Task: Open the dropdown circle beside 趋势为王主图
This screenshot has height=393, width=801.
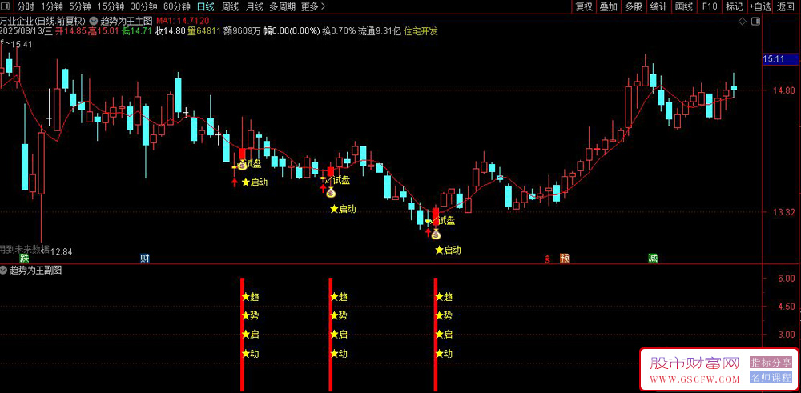Action: pyautogui.click(x=94, y=22)
